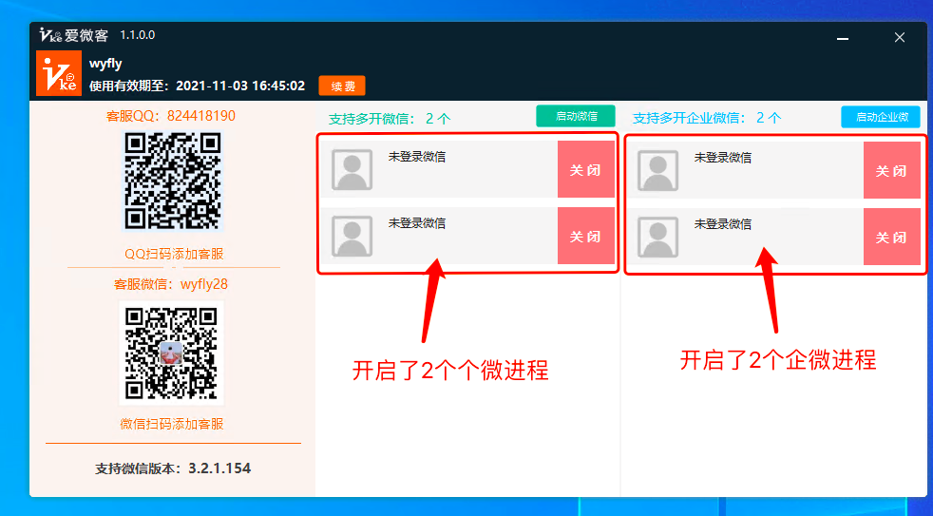The width and height of the screenshot is (933, 516).
Task: Click the 微信扫码添加客服 label
Action: coord(172,424)
